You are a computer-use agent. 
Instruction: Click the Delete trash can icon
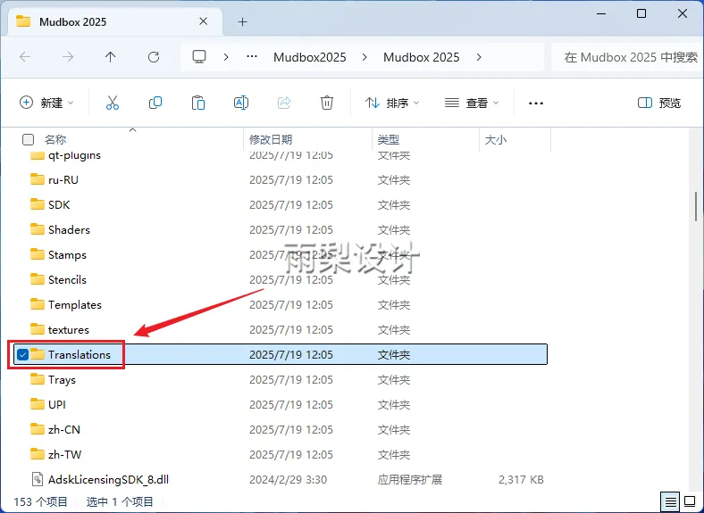(x=327, y=103)
